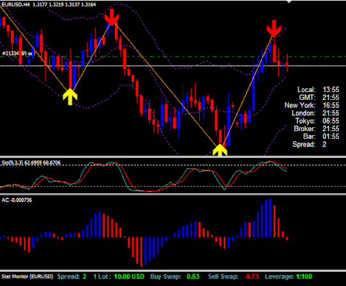Click the Broker 21:55 clock entry
346x286 pixels.
317,129
